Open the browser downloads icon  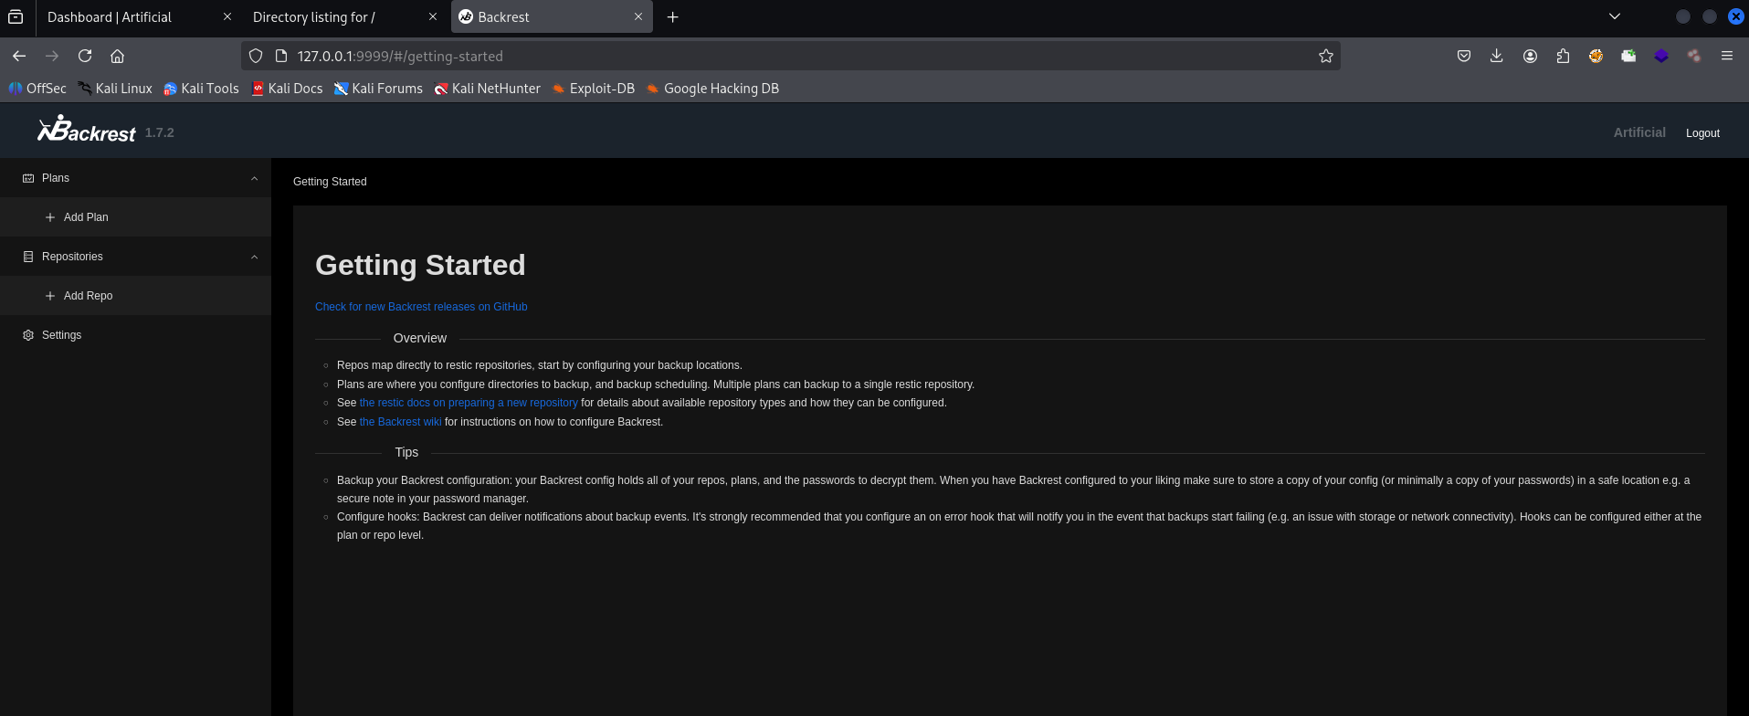coord(1496,56)
